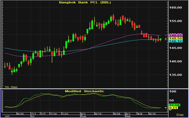The width and height of the screenshot is (189, 118).
Task: Select the 8/13 date marker
Action: pos(98,113)
